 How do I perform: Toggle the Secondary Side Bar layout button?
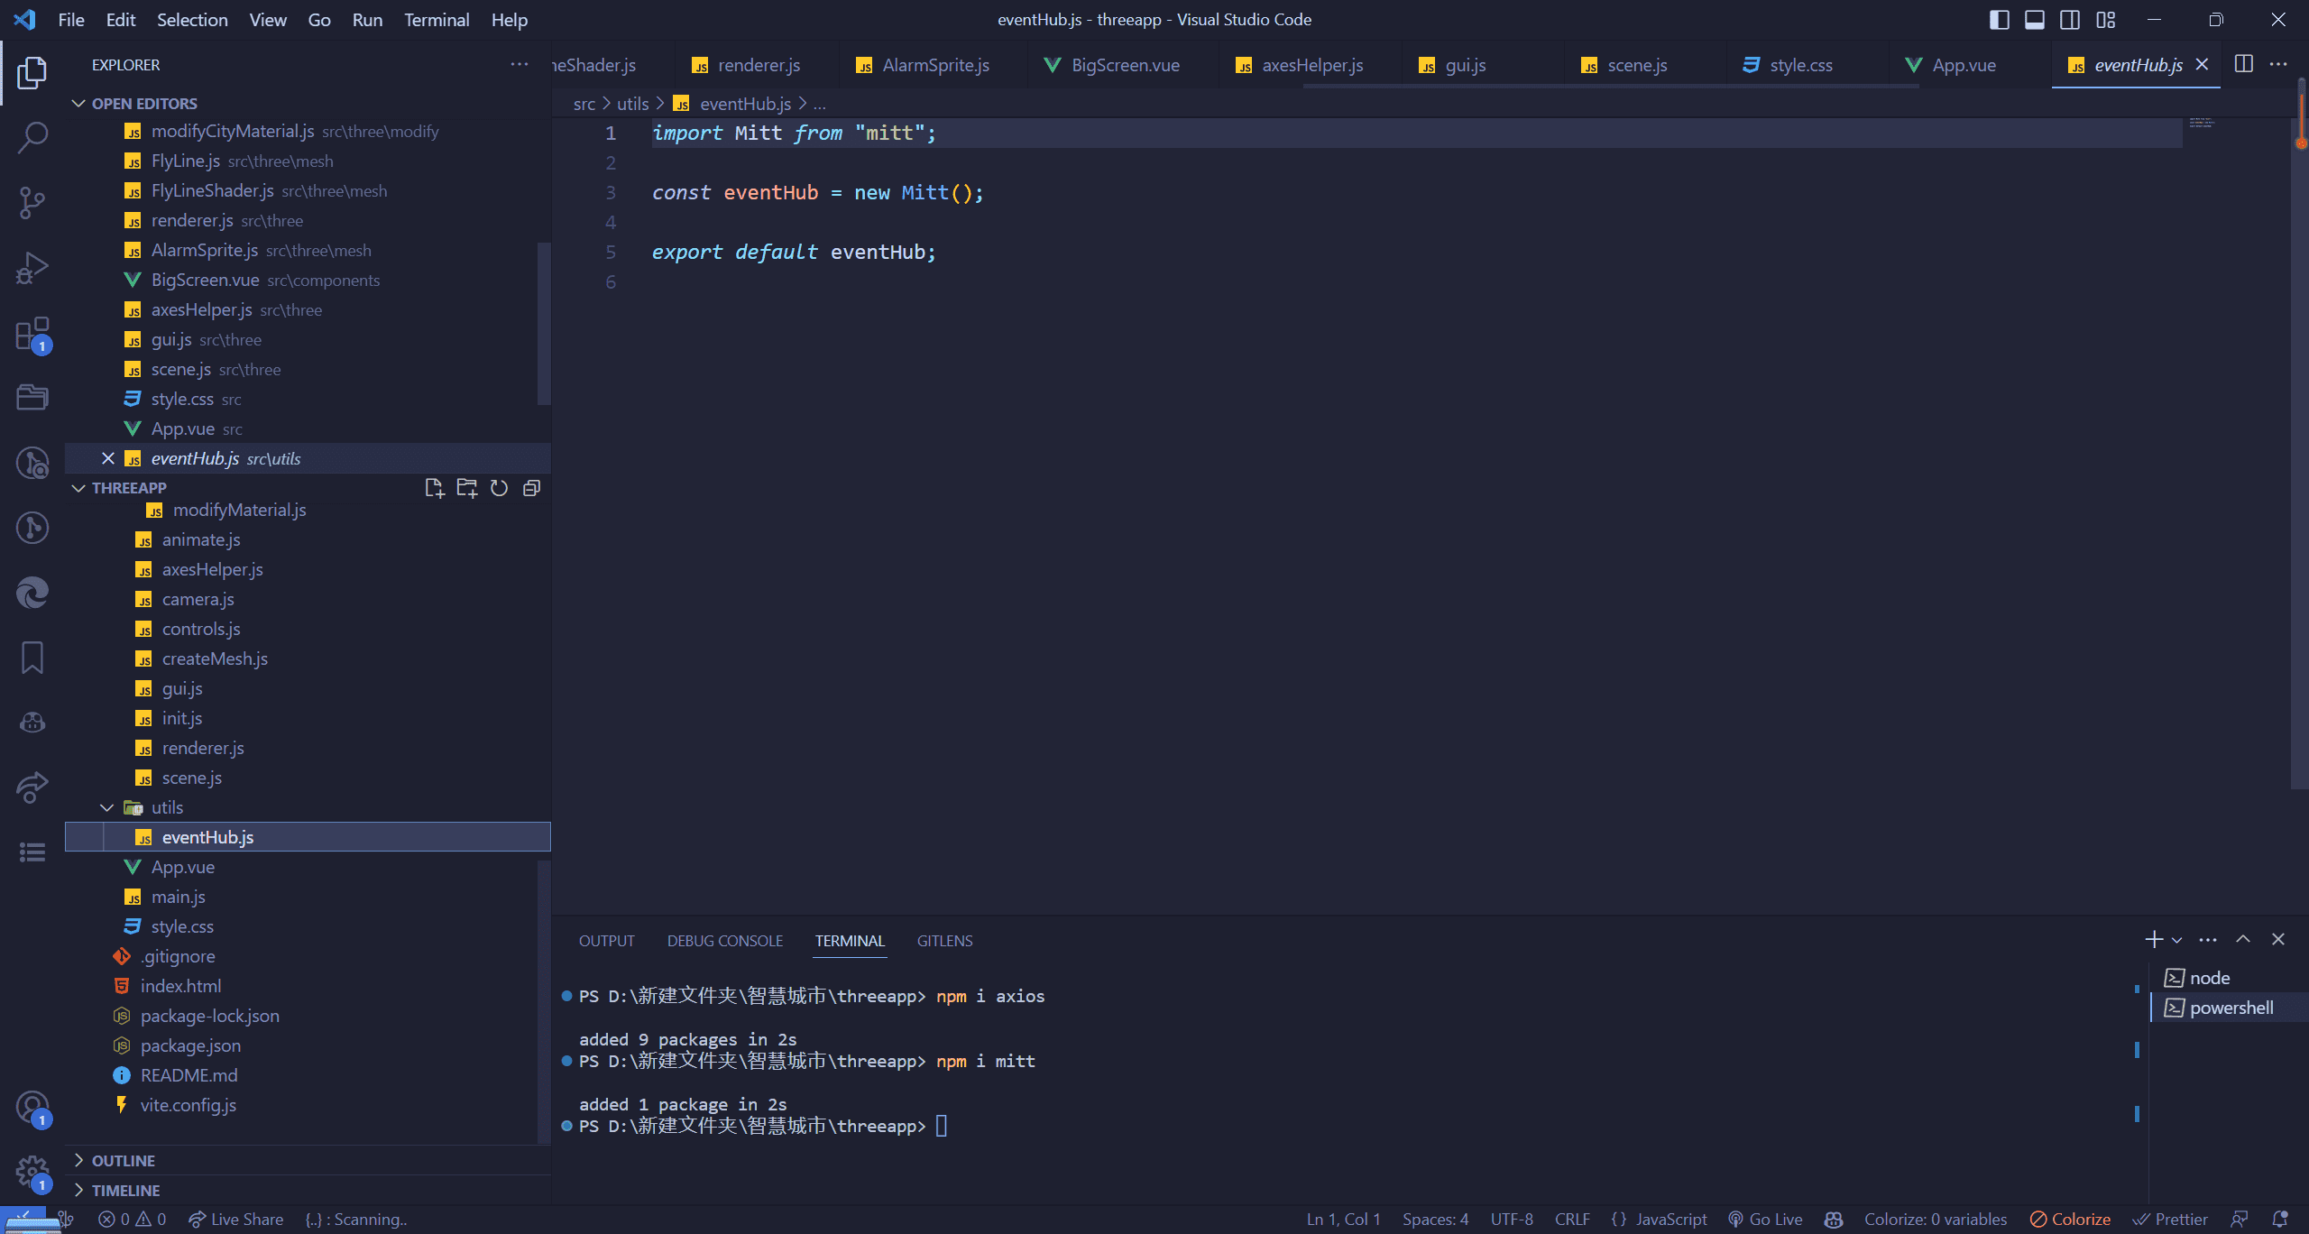[2070, 20]
